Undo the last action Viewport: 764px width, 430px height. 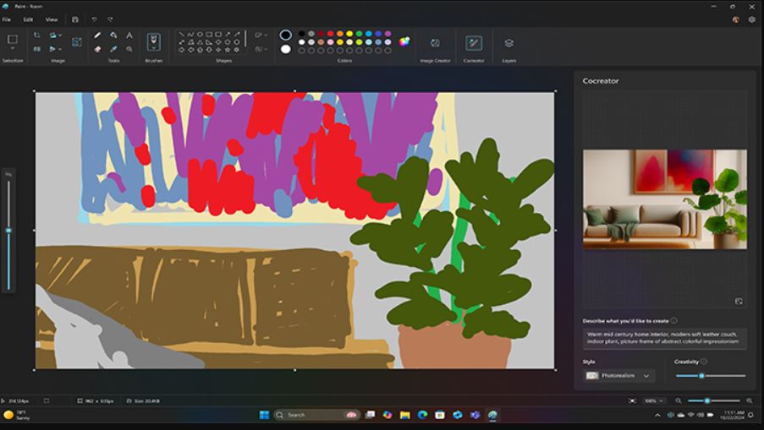point(94,19)
